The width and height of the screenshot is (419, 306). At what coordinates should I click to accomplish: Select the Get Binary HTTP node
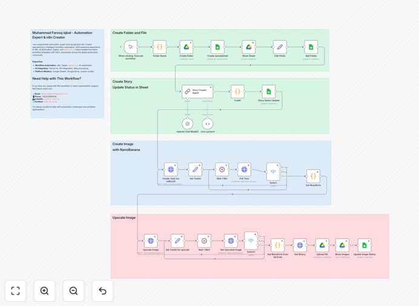point(300,245)
